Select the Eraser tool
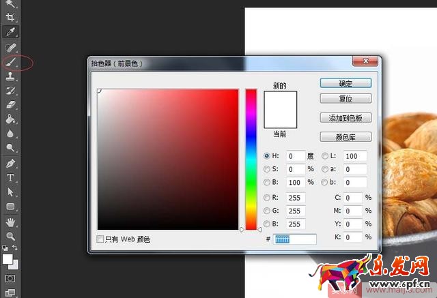 coord(10,105)
